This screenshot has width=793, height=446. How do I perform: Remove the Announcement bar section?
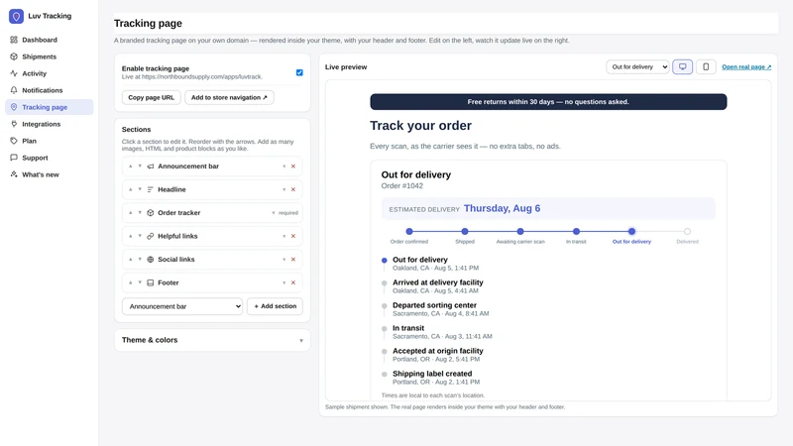pos(293,167)
